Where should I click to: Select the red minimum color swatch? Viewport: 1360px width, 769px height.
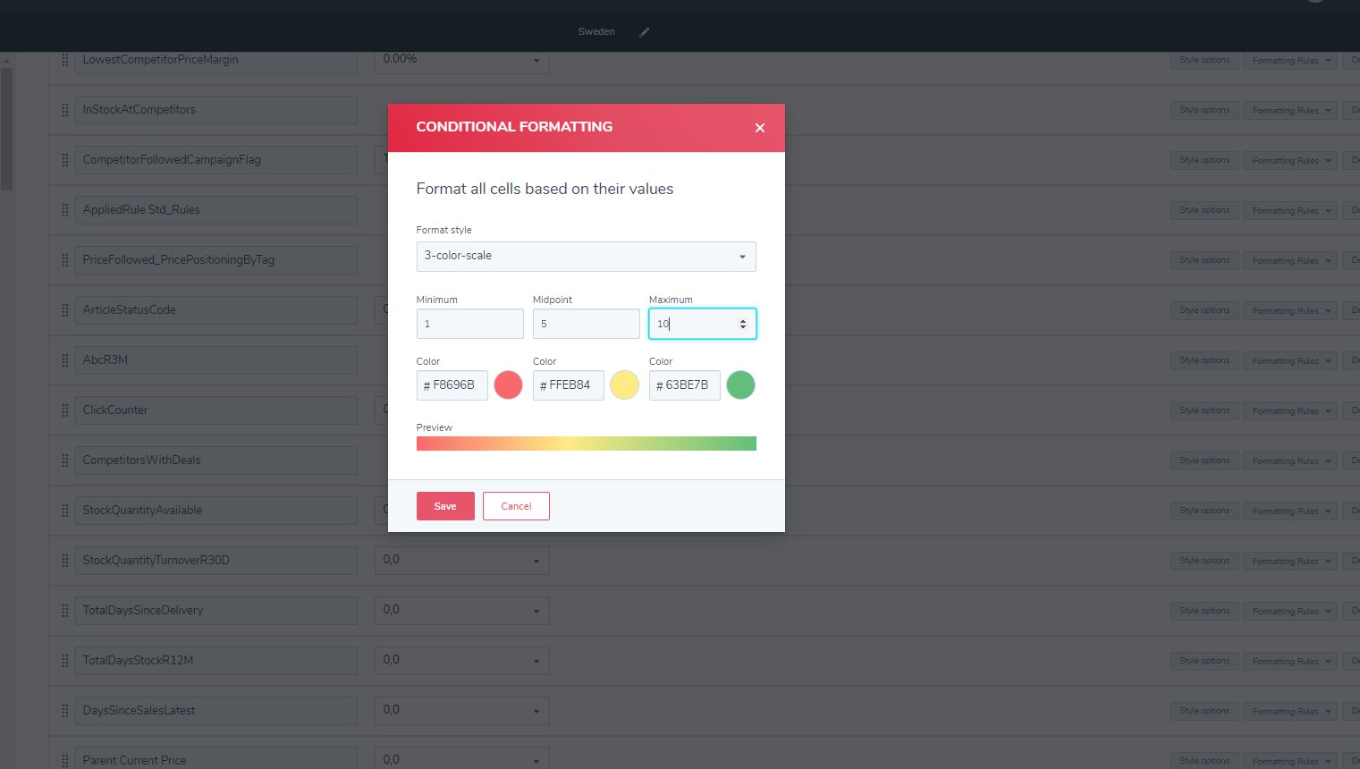[x=508, y=384]
